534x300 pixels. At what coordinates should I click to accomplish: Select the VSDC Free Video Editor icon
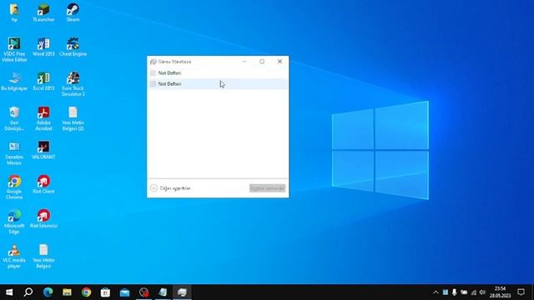[x=14, y=50]
